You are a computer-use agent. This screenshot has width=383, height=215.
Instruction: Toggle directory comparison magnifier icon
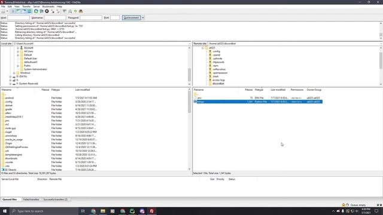(70, 11)
